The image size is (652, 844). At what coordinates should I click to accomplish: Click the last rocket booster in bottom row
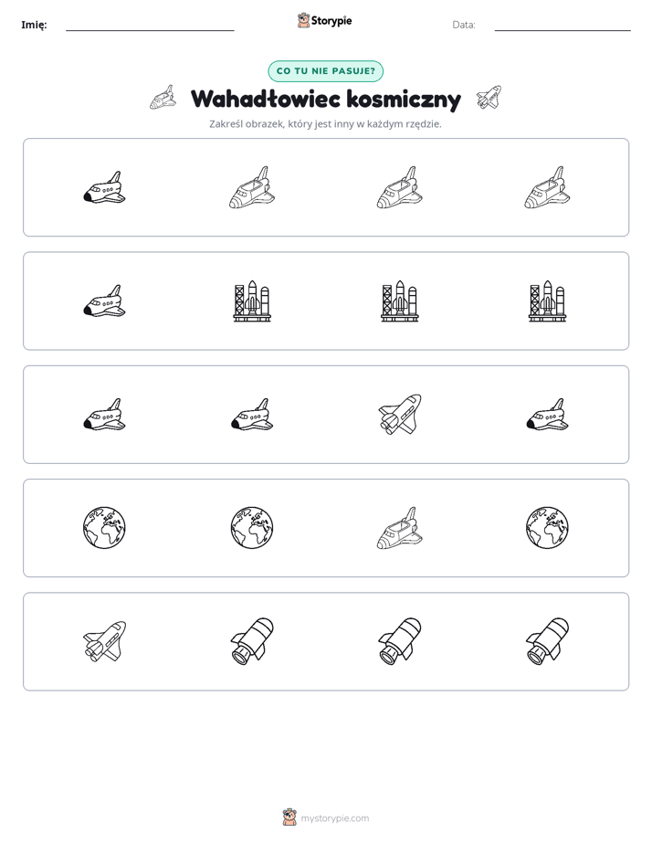coord(547,641)
